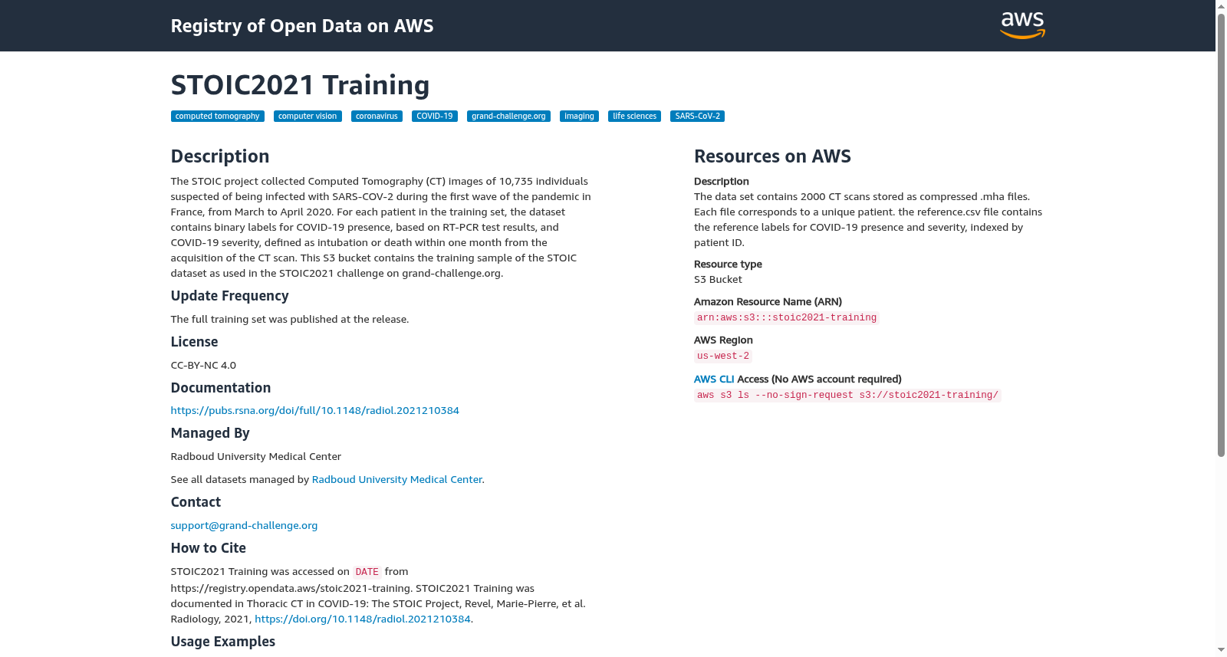Viewport: 1227px width, 657px height.
Task: Click the Managed By heading
Action: tap(210, 433)
